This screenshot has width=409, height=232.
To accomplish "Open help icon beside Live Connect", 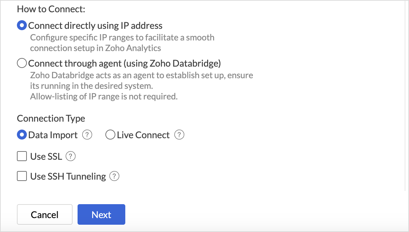I will 179,135.
